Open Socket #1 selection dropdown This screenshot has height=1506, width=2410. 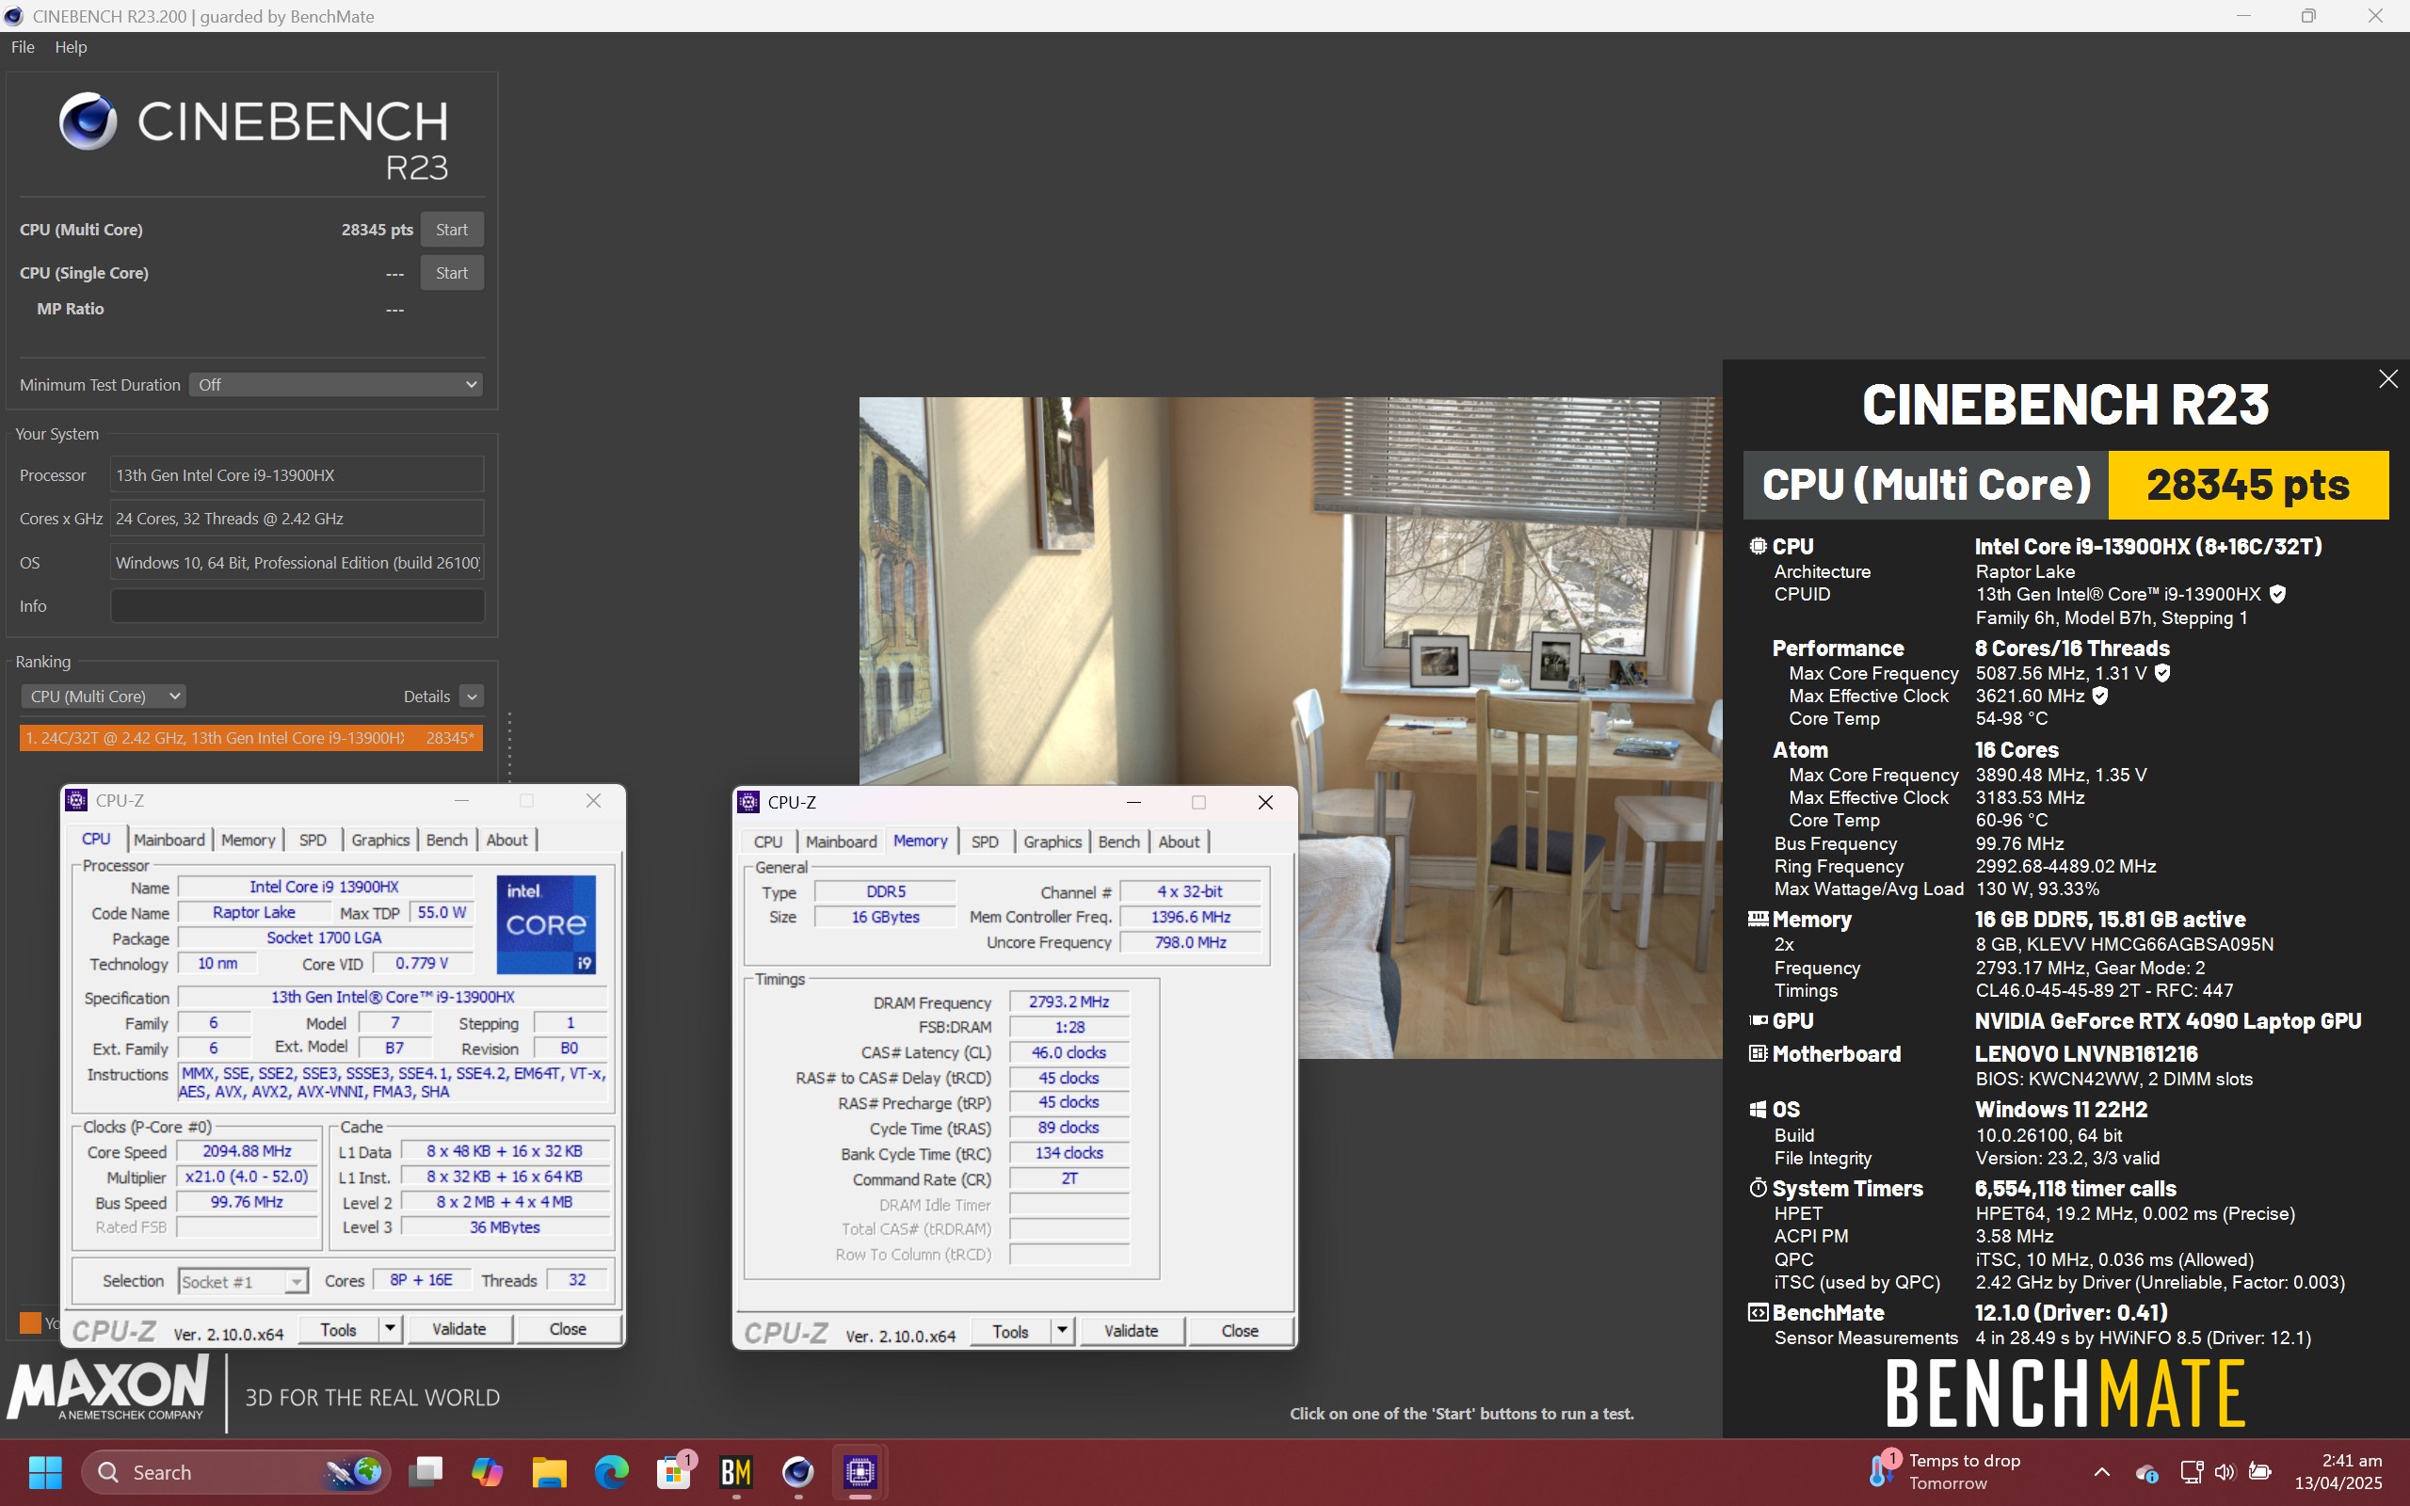click(x=243, y=1281)
